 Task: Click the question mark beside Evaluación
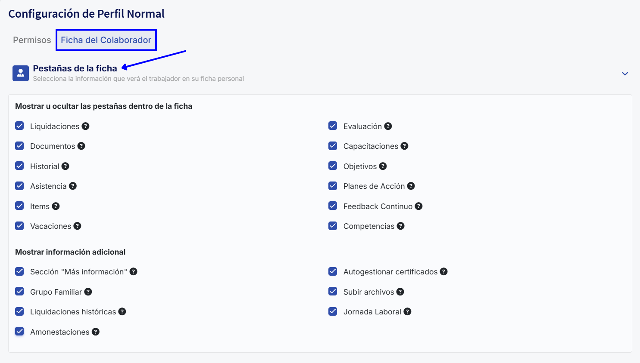(388, 126)
